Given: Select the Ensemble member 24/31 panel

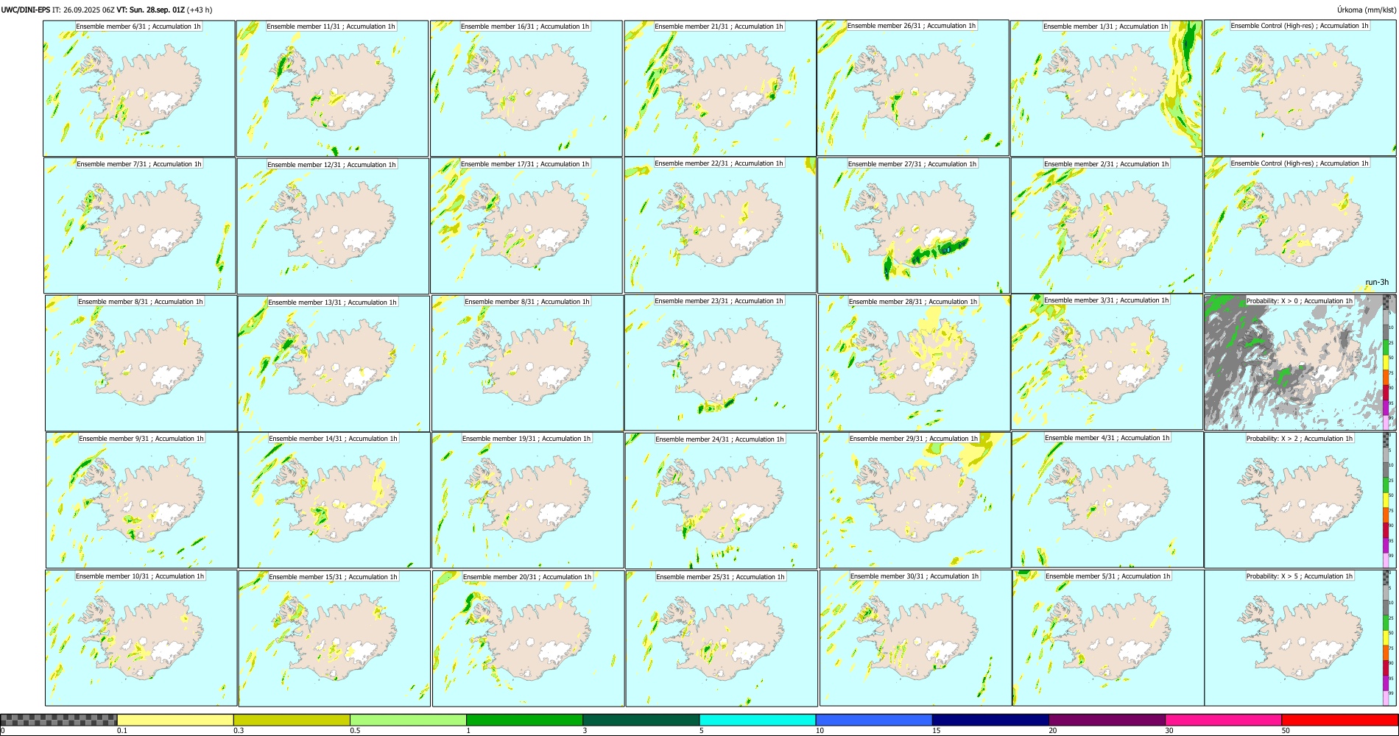Looking at the screenshot, I should pyautogui.click(x=721, y=500).
